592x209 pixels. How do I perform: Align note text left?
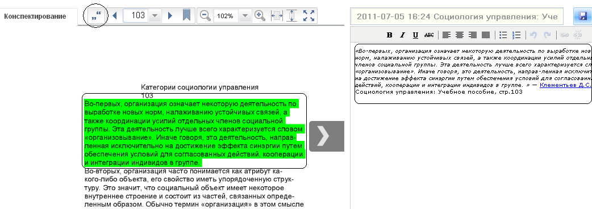coord(447,35)
